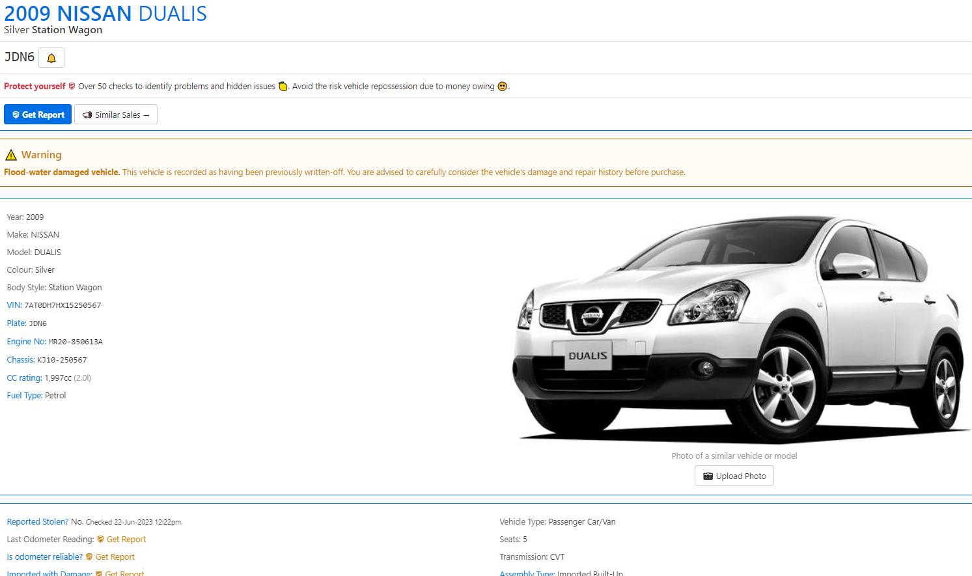The height and width of the screenshot is (576, 972).
Task: Click the Is odometer reliable? link
Action: pos(45,557)
